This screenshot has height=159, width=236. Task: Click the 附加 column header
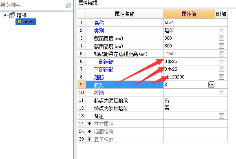pos(221,14)
